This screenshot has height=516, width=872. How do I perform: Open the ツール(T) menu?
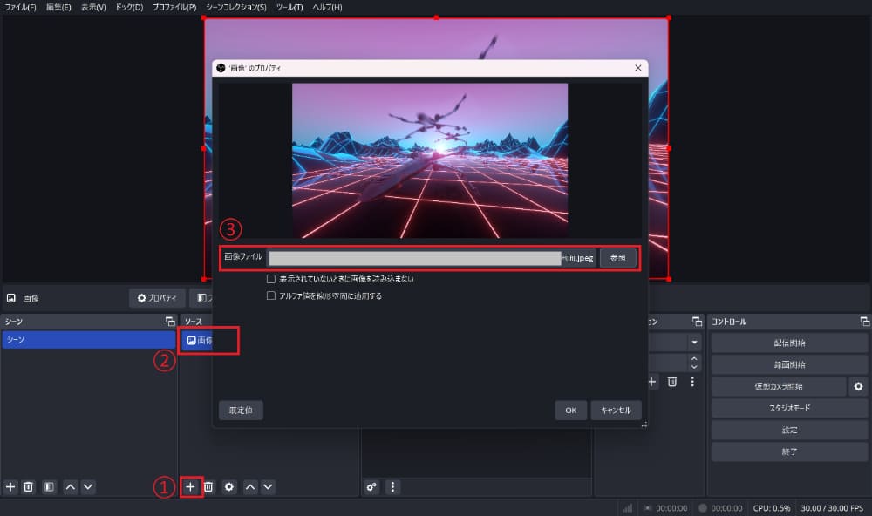[290, 7]
